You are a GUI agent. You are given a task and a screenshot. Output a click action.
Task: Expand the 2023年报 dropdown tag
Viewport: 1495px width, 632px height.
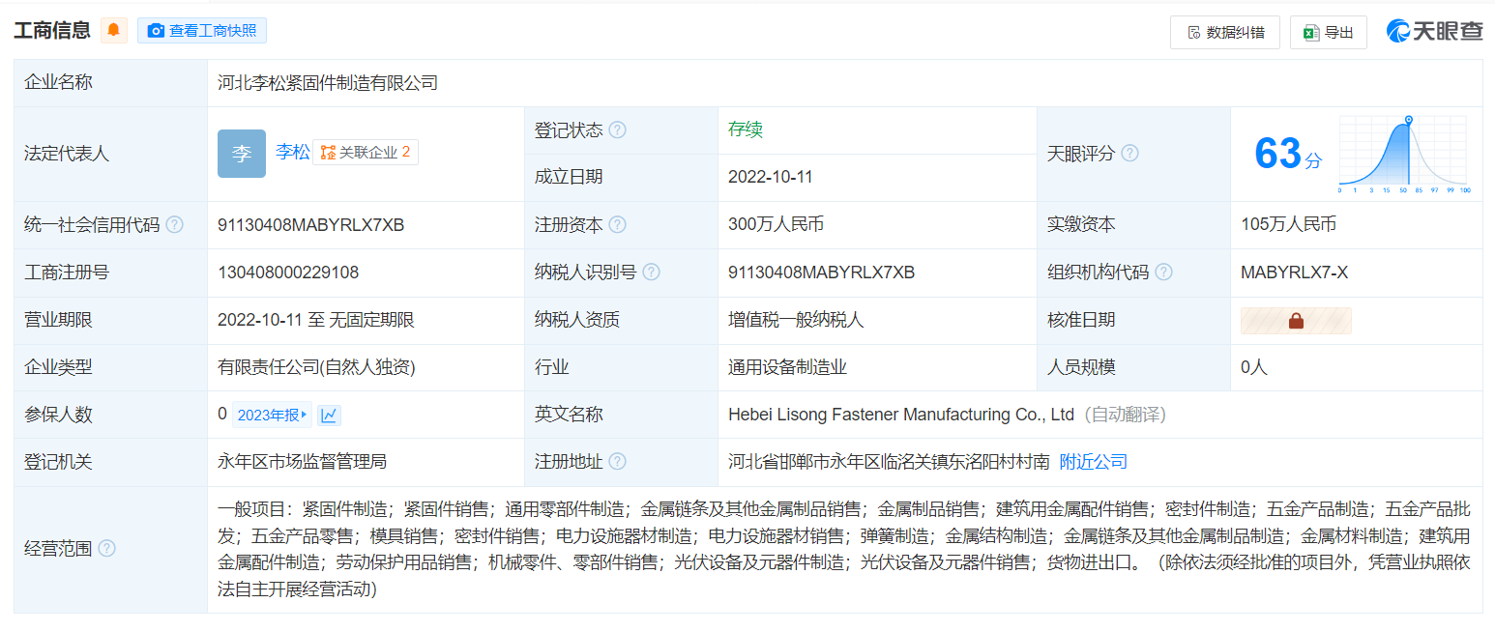pos(272,416)
